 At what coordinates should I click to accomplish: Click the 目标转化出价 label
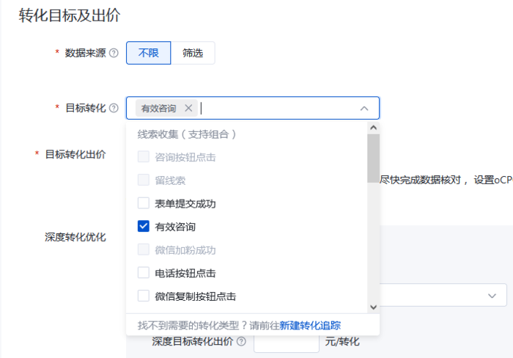pos(75,154)
